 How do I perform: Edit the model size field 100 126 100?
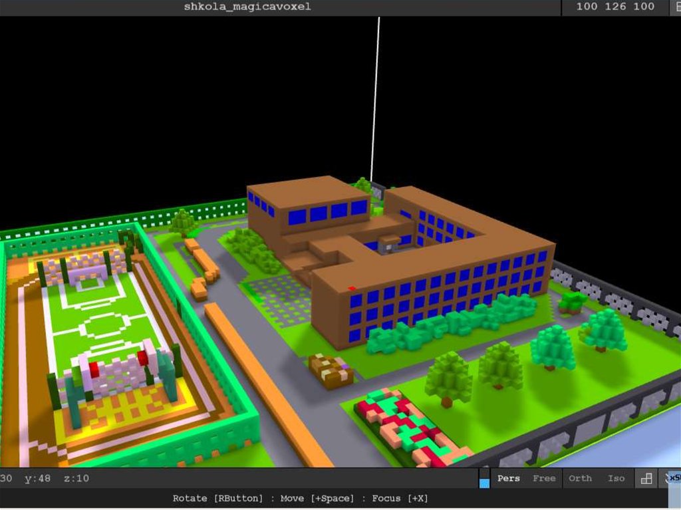[x=615, y=7]
